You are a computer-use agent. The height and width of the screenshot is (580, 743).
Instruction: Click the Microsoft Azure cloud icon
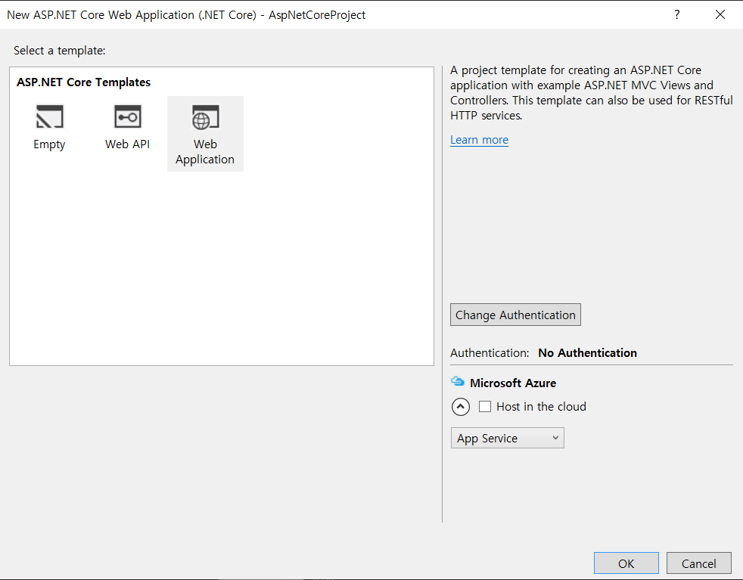point(457,381)
